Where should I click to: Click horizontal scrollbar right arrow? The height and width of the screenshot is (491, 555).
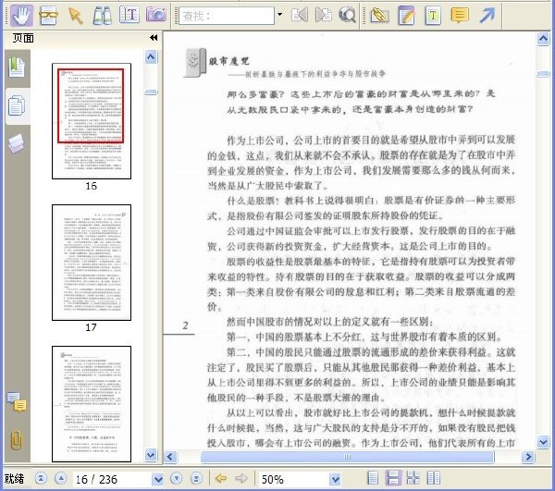(528, 457)
